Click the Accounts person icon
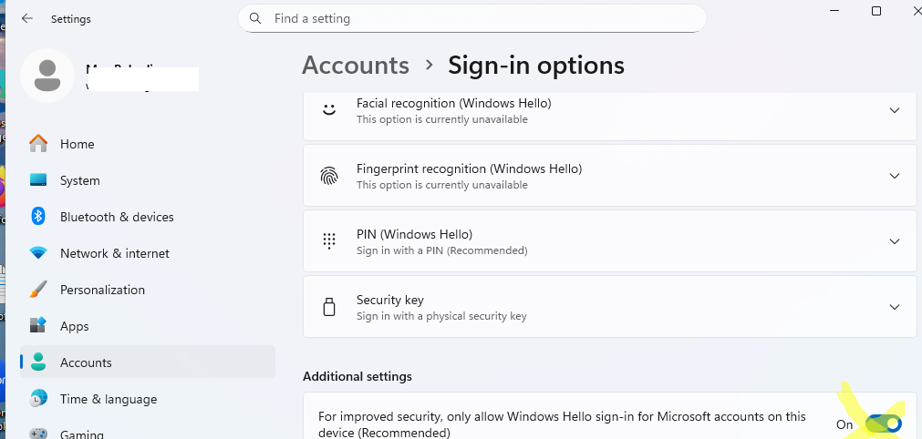This screenshot has height=439, width=922. point(38,362)
